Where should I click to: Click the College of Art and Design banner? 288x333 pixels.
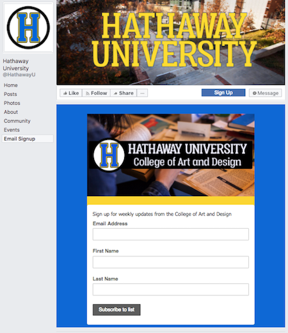171,155
